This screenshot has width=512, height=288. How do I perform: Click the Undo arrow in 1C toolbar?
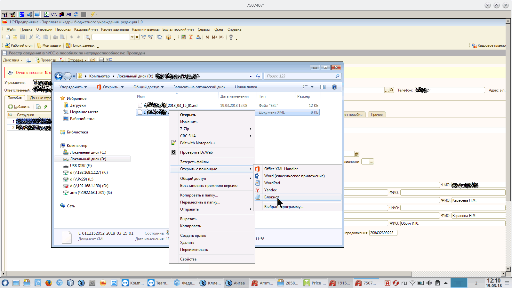(71, 37)
